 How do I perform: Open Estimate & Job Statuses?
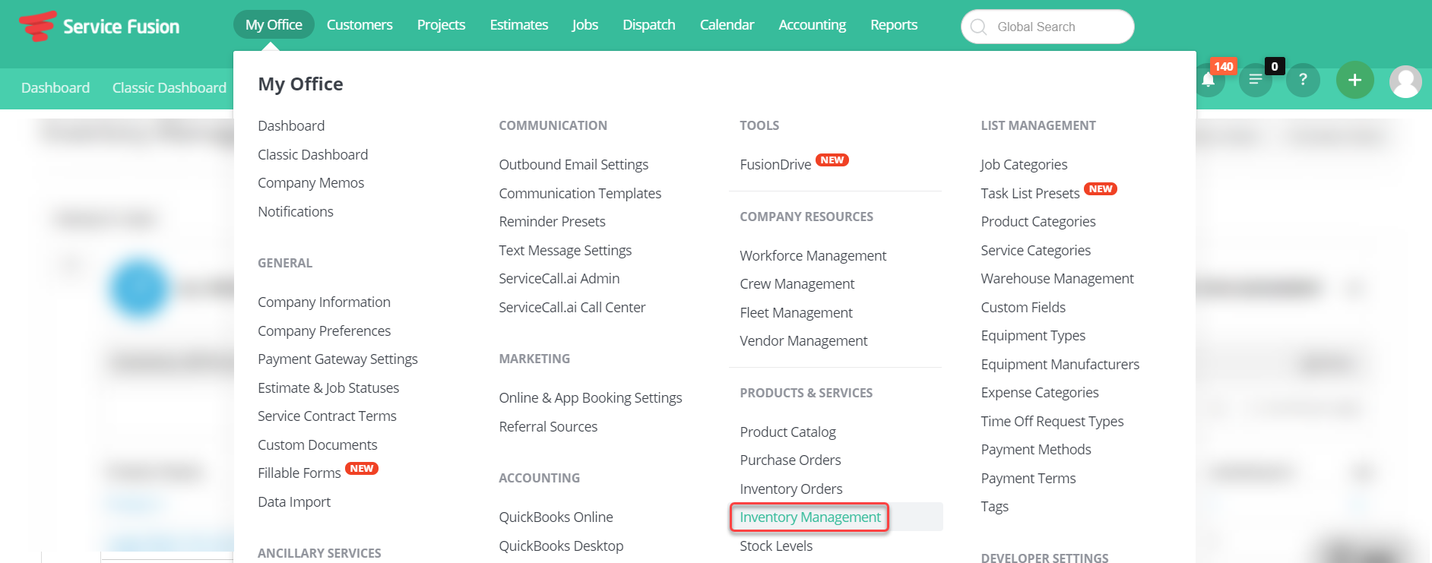pos(328,387)
